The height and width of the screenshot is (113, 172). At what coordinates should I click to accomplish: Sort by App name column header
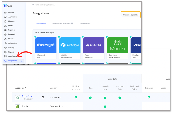[x=21, y=88]
